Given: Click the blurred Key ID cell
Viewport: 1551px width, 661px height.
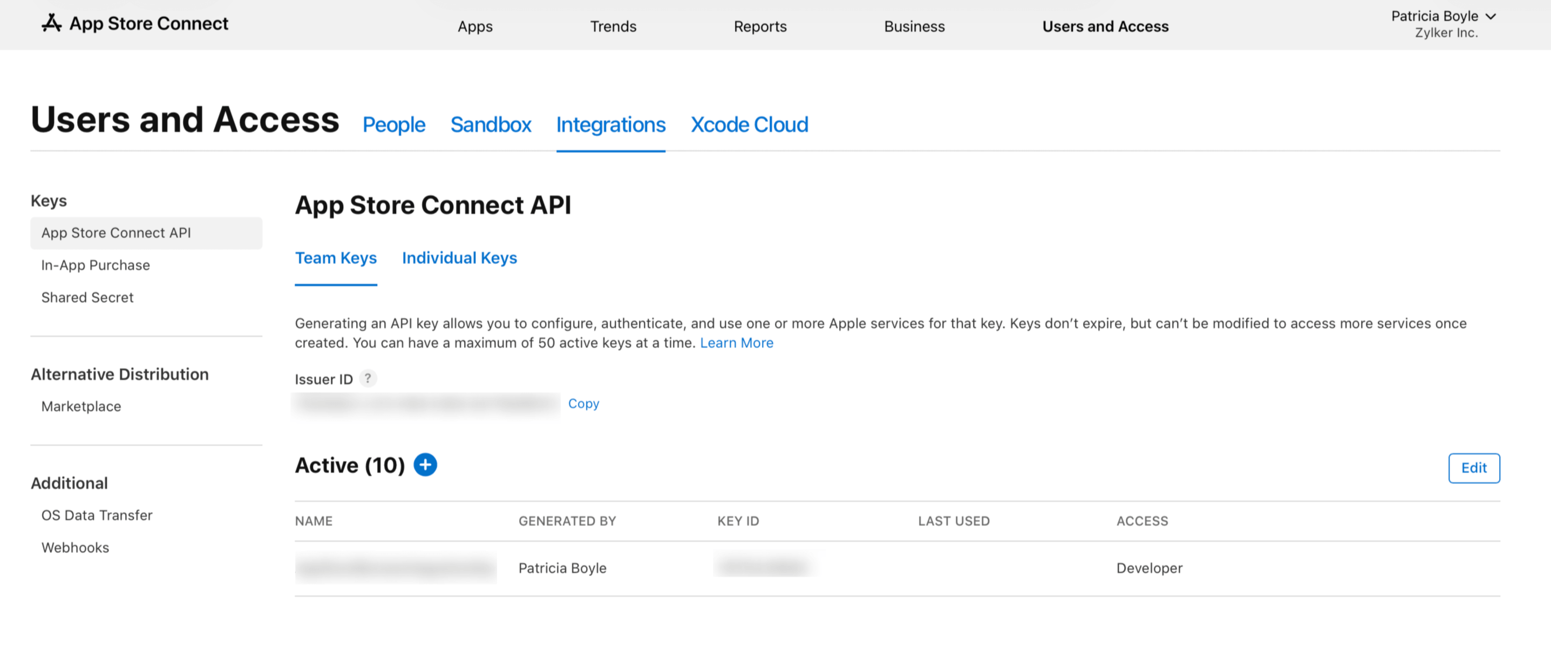Looking at the screenshot, I should tap(764, 567).
